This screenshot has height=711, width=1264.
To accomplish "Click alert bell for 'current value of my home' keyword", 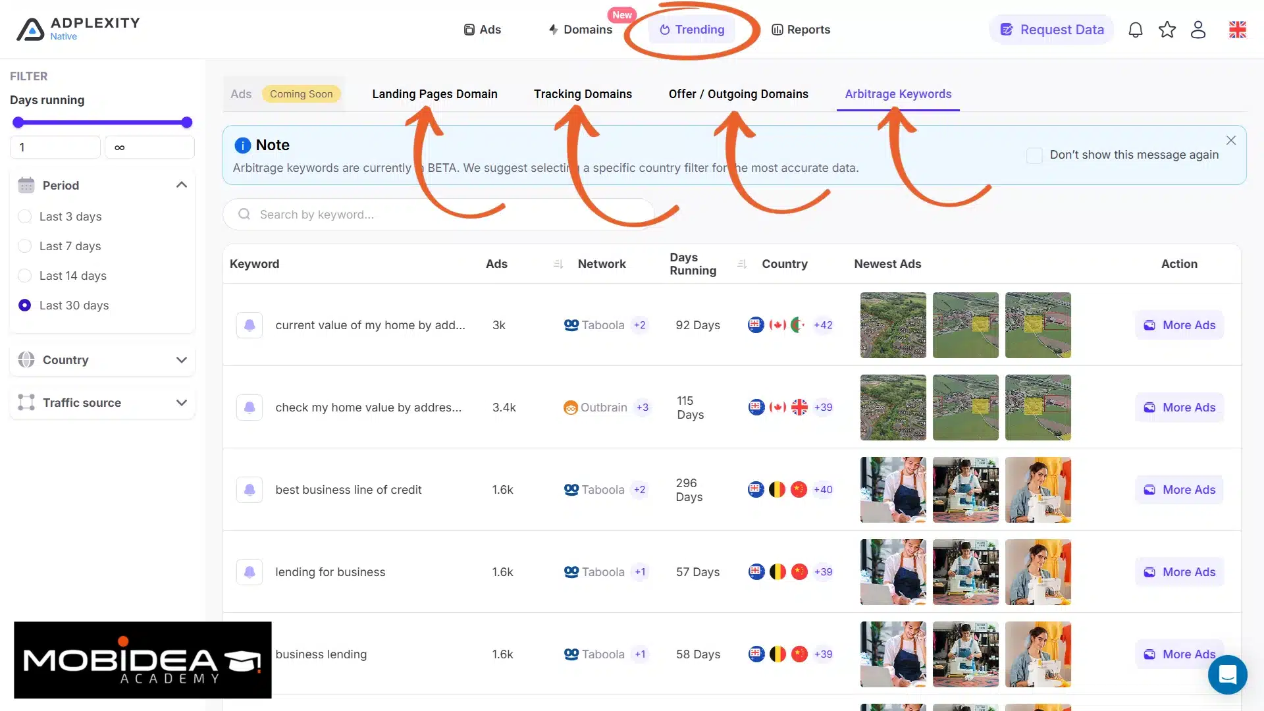I will pyautogui.click(x=250, y=325).
